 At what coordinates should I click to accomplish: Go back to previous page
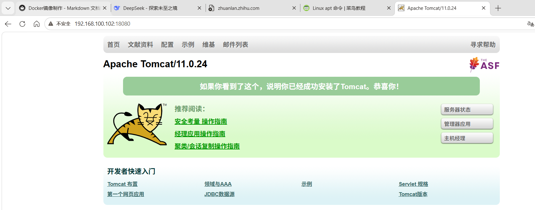click(x=8, y=24)
